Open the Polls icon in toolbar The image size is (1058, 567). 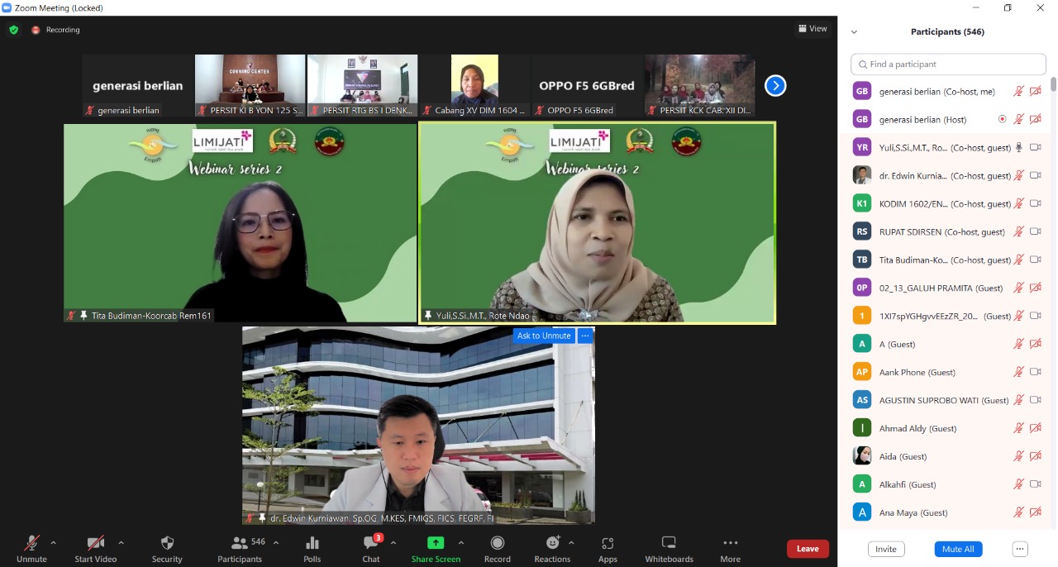312,544
